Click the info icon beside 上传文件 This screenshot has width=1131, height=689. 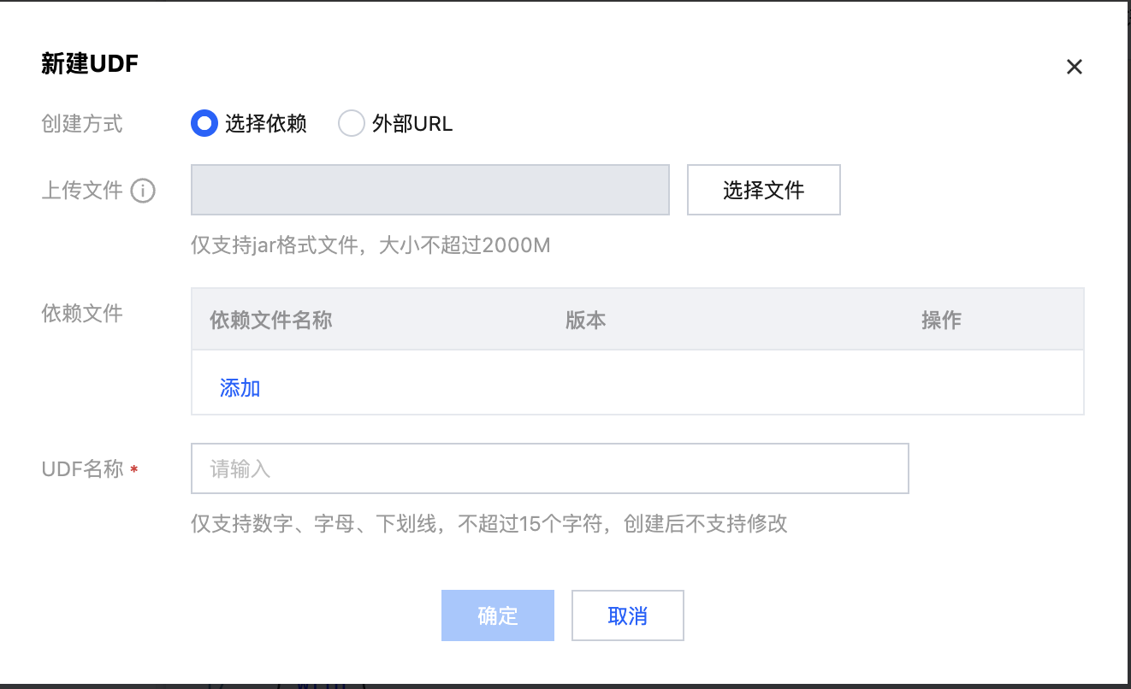143,191
